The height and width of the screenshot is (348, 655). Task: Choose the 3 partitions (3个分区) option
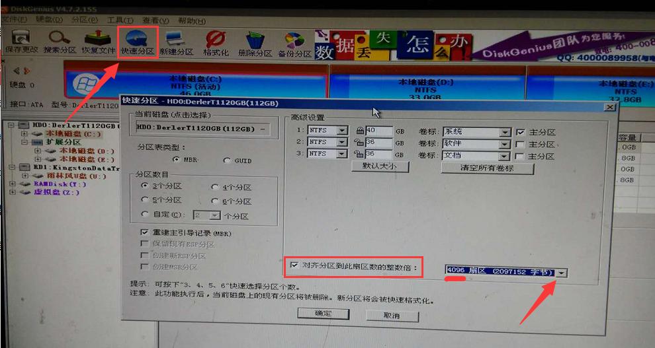coord(146,186)
